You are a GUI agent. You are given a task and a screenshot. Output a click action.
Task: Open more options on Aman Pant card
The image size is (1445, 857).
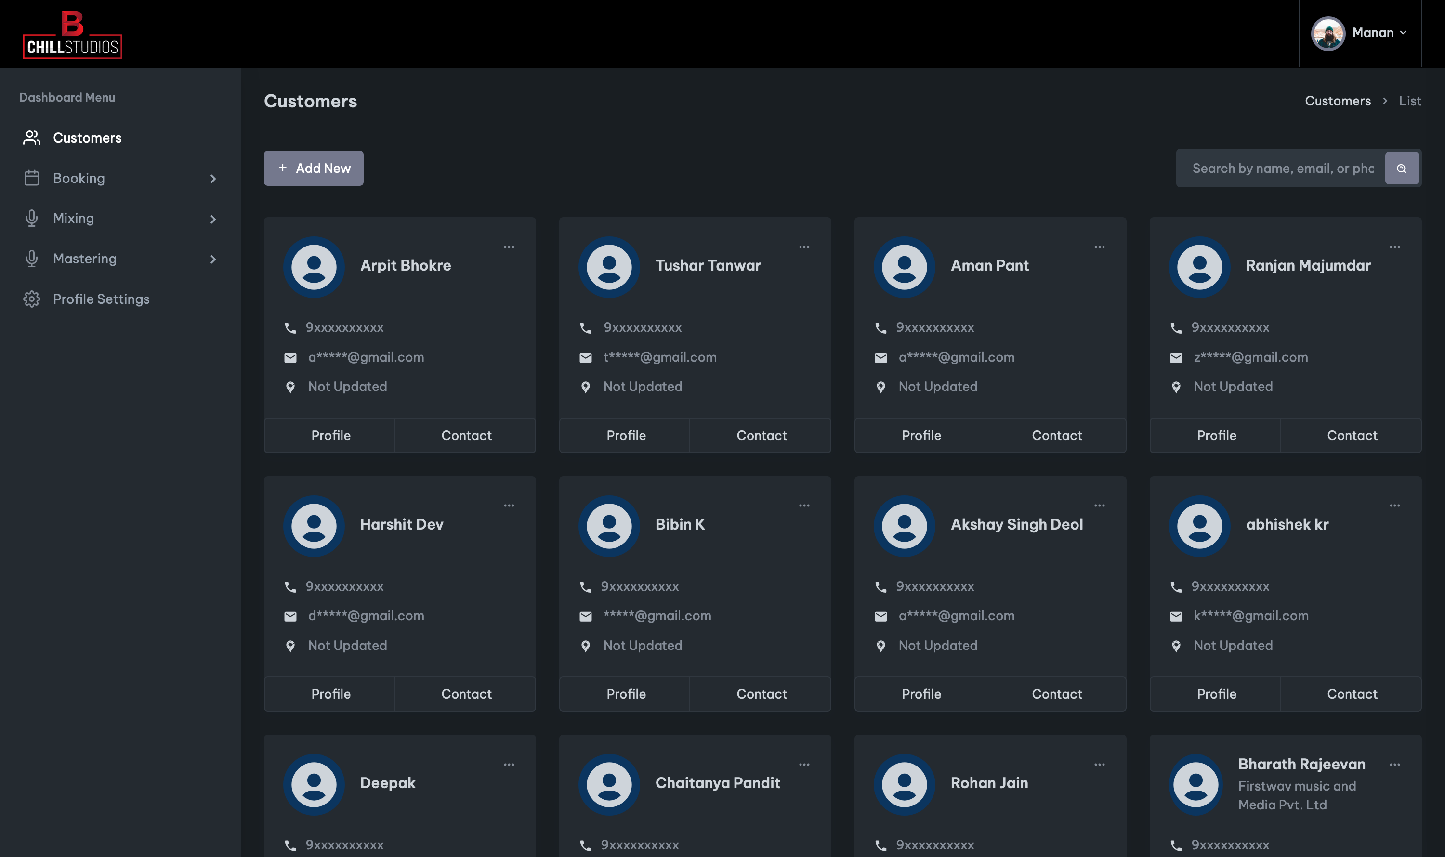[1100, 247]
